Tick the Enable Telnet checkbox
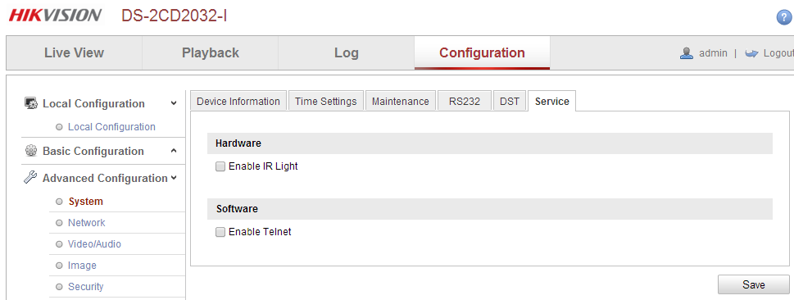 pos(220,232)
